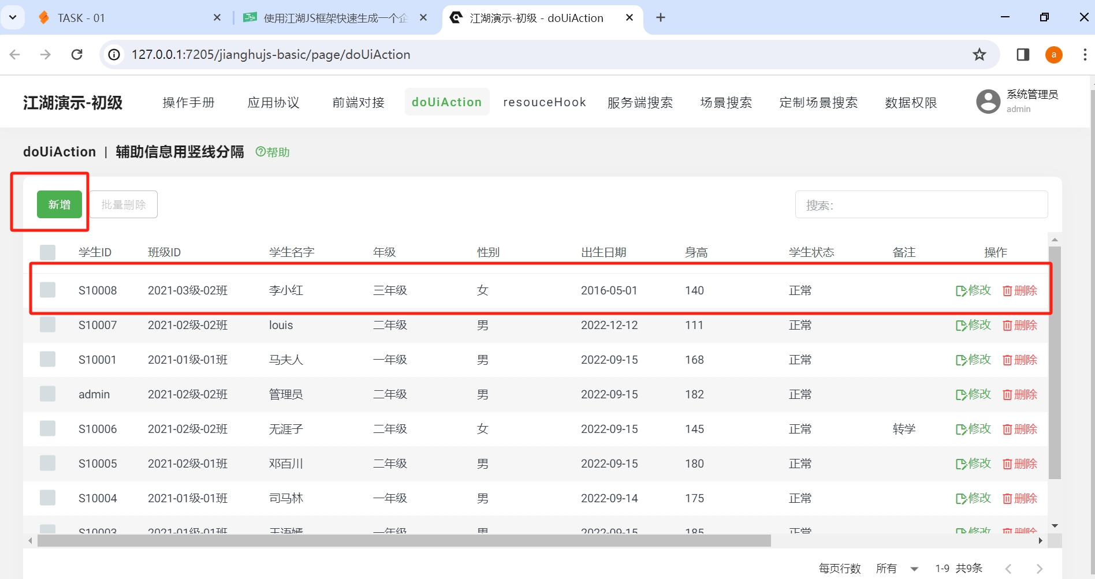Click the green 新增 button

click(58, 204)
